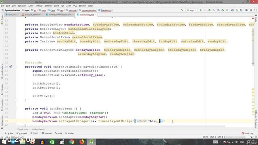Open the Build menu
The width and height of the screenshot is (258, 145).
pos(56,6)
